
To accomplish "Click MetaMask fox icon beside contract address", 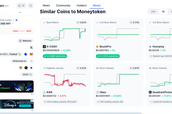I will pos(31,54).
